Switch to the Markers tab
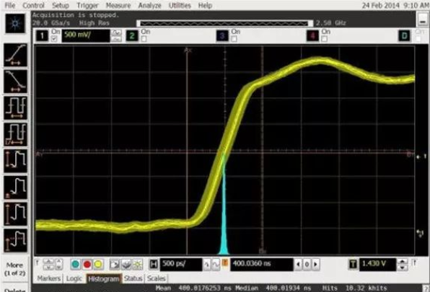 [x=49, y=278]
